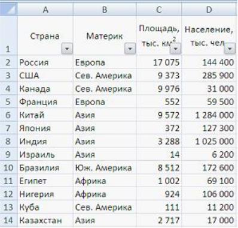Select the cell Индия
This screenshot has height=228, width=238.
coord(45,141)
